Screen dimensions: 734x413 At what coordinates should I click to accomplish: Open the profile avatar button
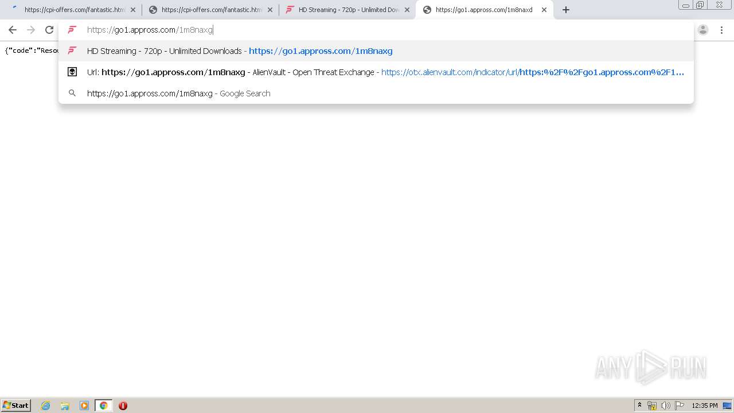tap(703, 30)
